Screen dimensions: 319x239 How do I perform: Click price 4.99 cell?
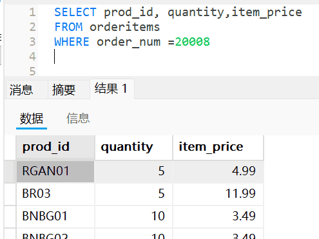click(x=218, y=171)
